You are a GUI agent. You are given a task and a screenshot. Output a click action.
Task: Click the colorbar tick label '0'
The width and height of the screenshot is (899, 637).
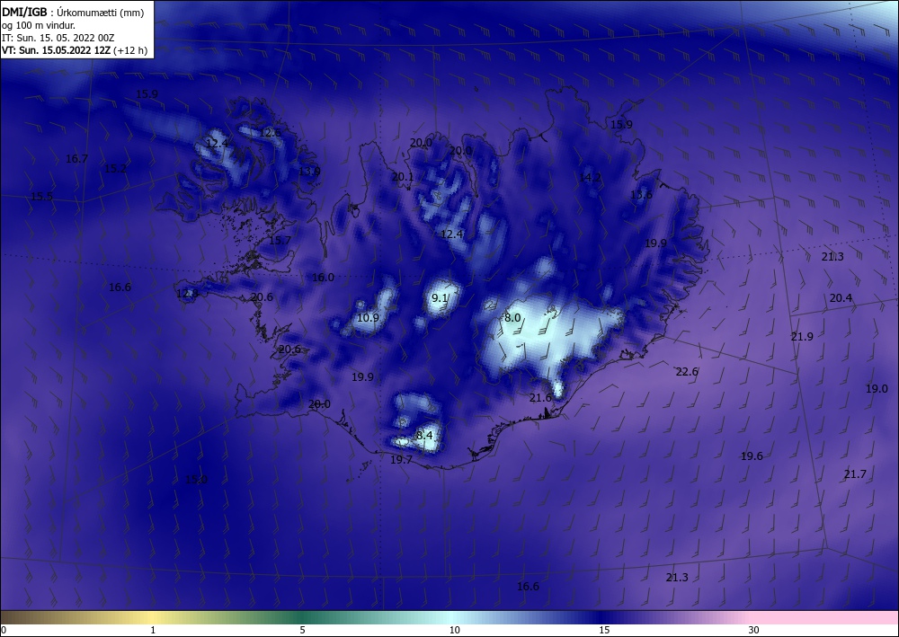[x=4, y=630]
